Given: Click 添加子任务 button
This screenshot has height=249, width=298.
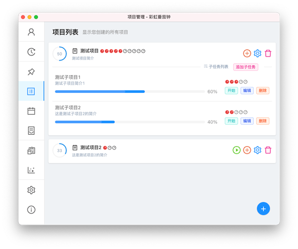Looking at the screenshot, I should pos(245,67).
